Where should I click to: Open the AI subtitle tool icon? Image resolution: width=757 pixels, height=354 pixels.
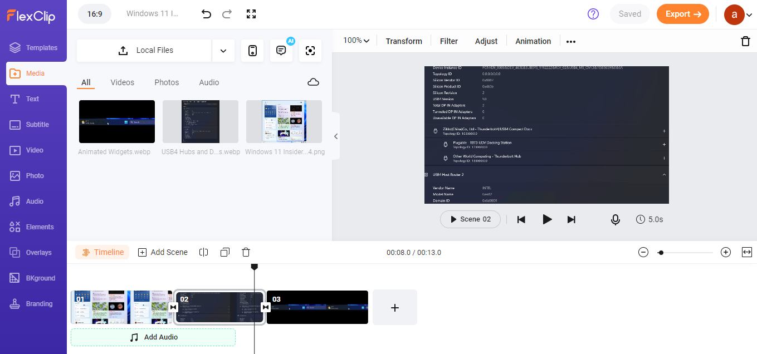[x=281, y=51]
